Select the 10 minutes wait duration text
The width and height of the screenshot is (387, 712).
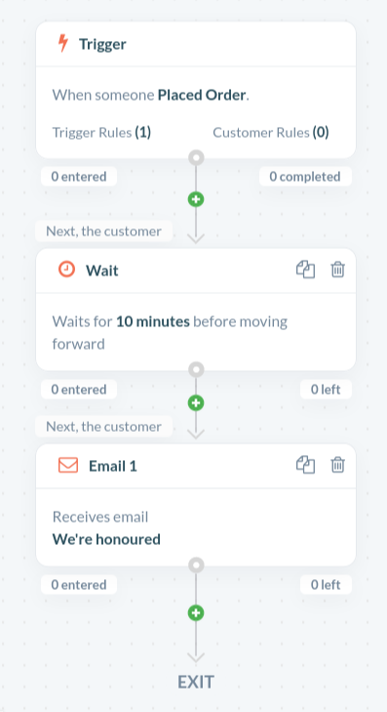[x=153, y=322]
